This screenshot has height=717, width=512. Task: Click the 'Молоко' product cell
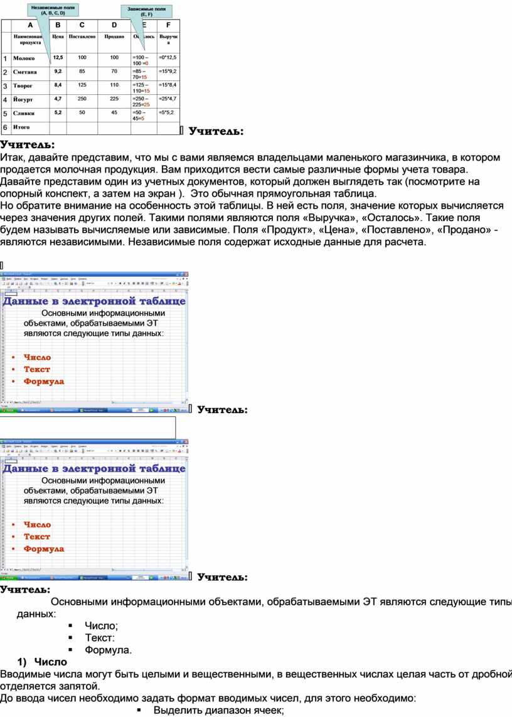point(31,60)
